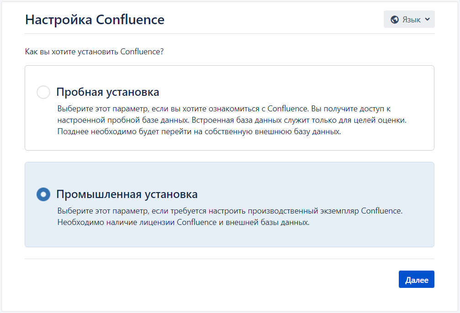Click the trial install description starting 'Выберите этот параметр, если вы хотите'
The height and width of the screenshot is (313, 460).
pos(232,120)
